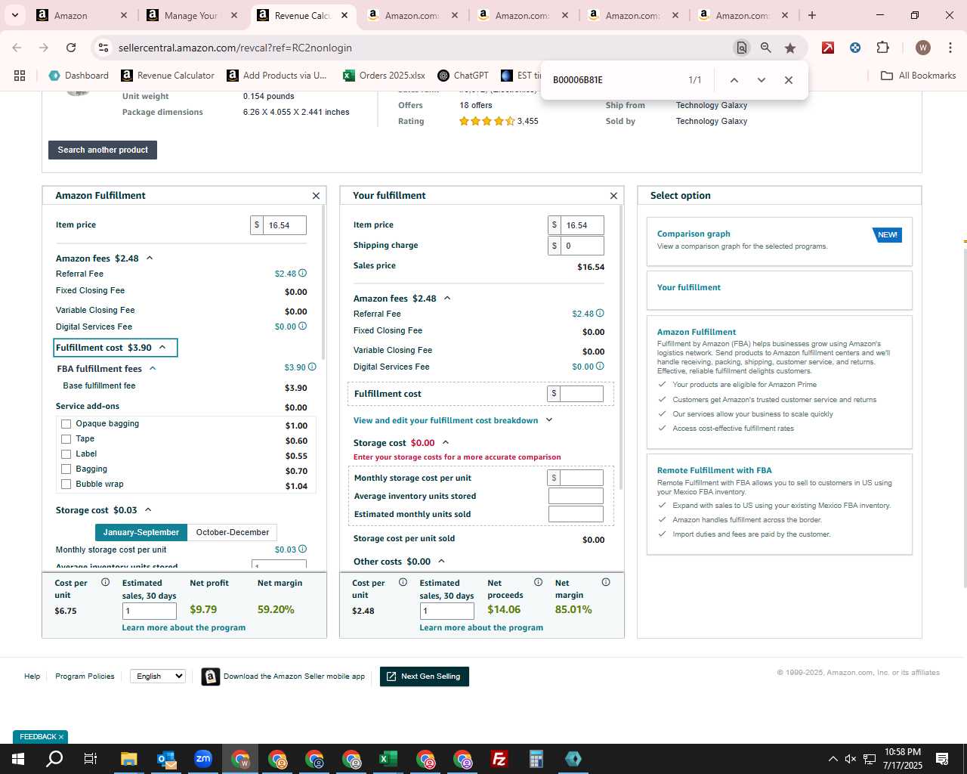Open the Add Products via U... bookmark
The height and width of the screenshot is (774, 967).
277,76
